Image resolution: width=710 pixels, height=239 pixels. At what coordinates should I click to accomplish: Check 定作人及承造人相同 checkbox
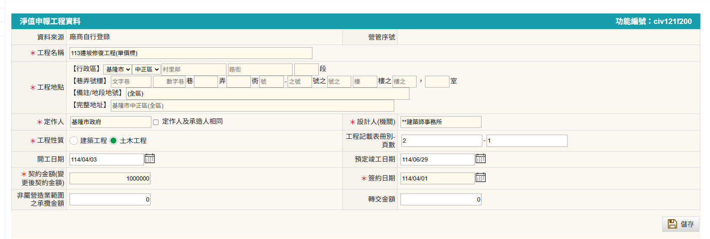tap(156, 122)
